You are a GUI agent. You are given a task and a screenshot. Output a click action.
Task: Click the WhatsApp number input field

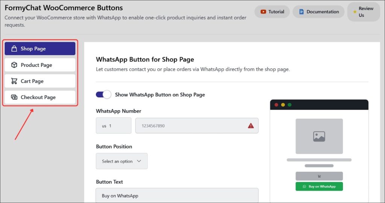197,126
